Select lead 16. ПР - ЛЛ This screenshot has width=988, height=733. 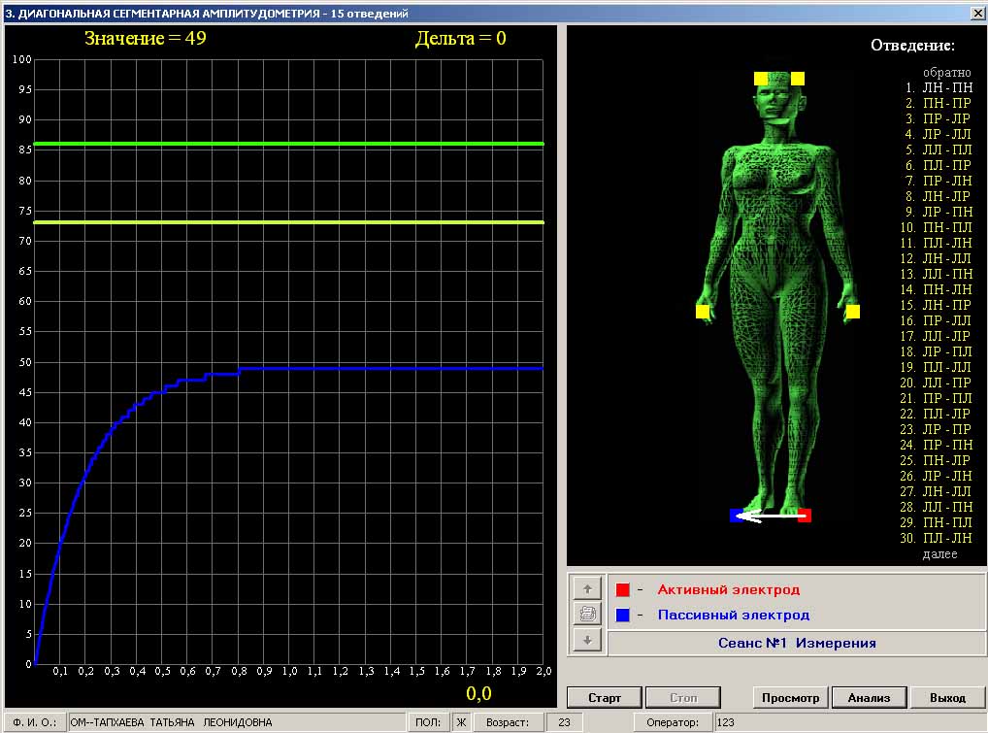coord(937,320)
